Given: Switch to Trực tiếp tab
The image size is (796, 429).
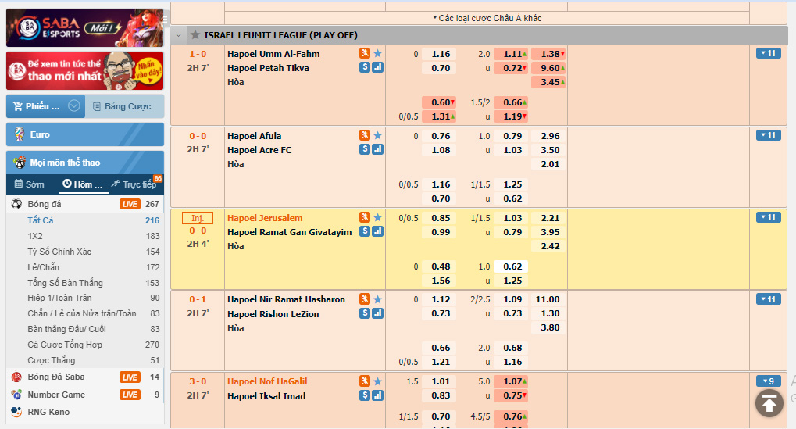Looking at the screenshot, I should tap(138, 184).
